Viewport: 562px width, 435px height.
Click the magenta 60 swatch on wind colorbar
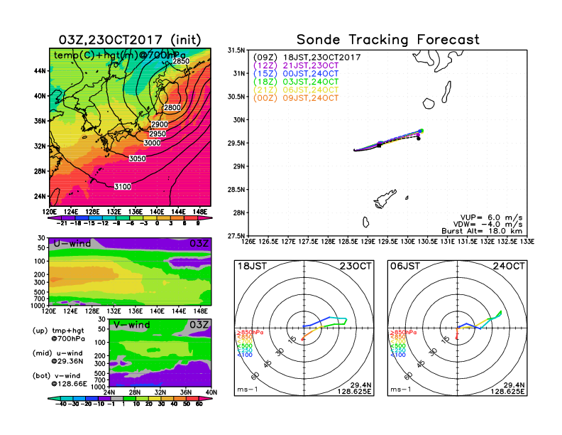pos(204,398)
